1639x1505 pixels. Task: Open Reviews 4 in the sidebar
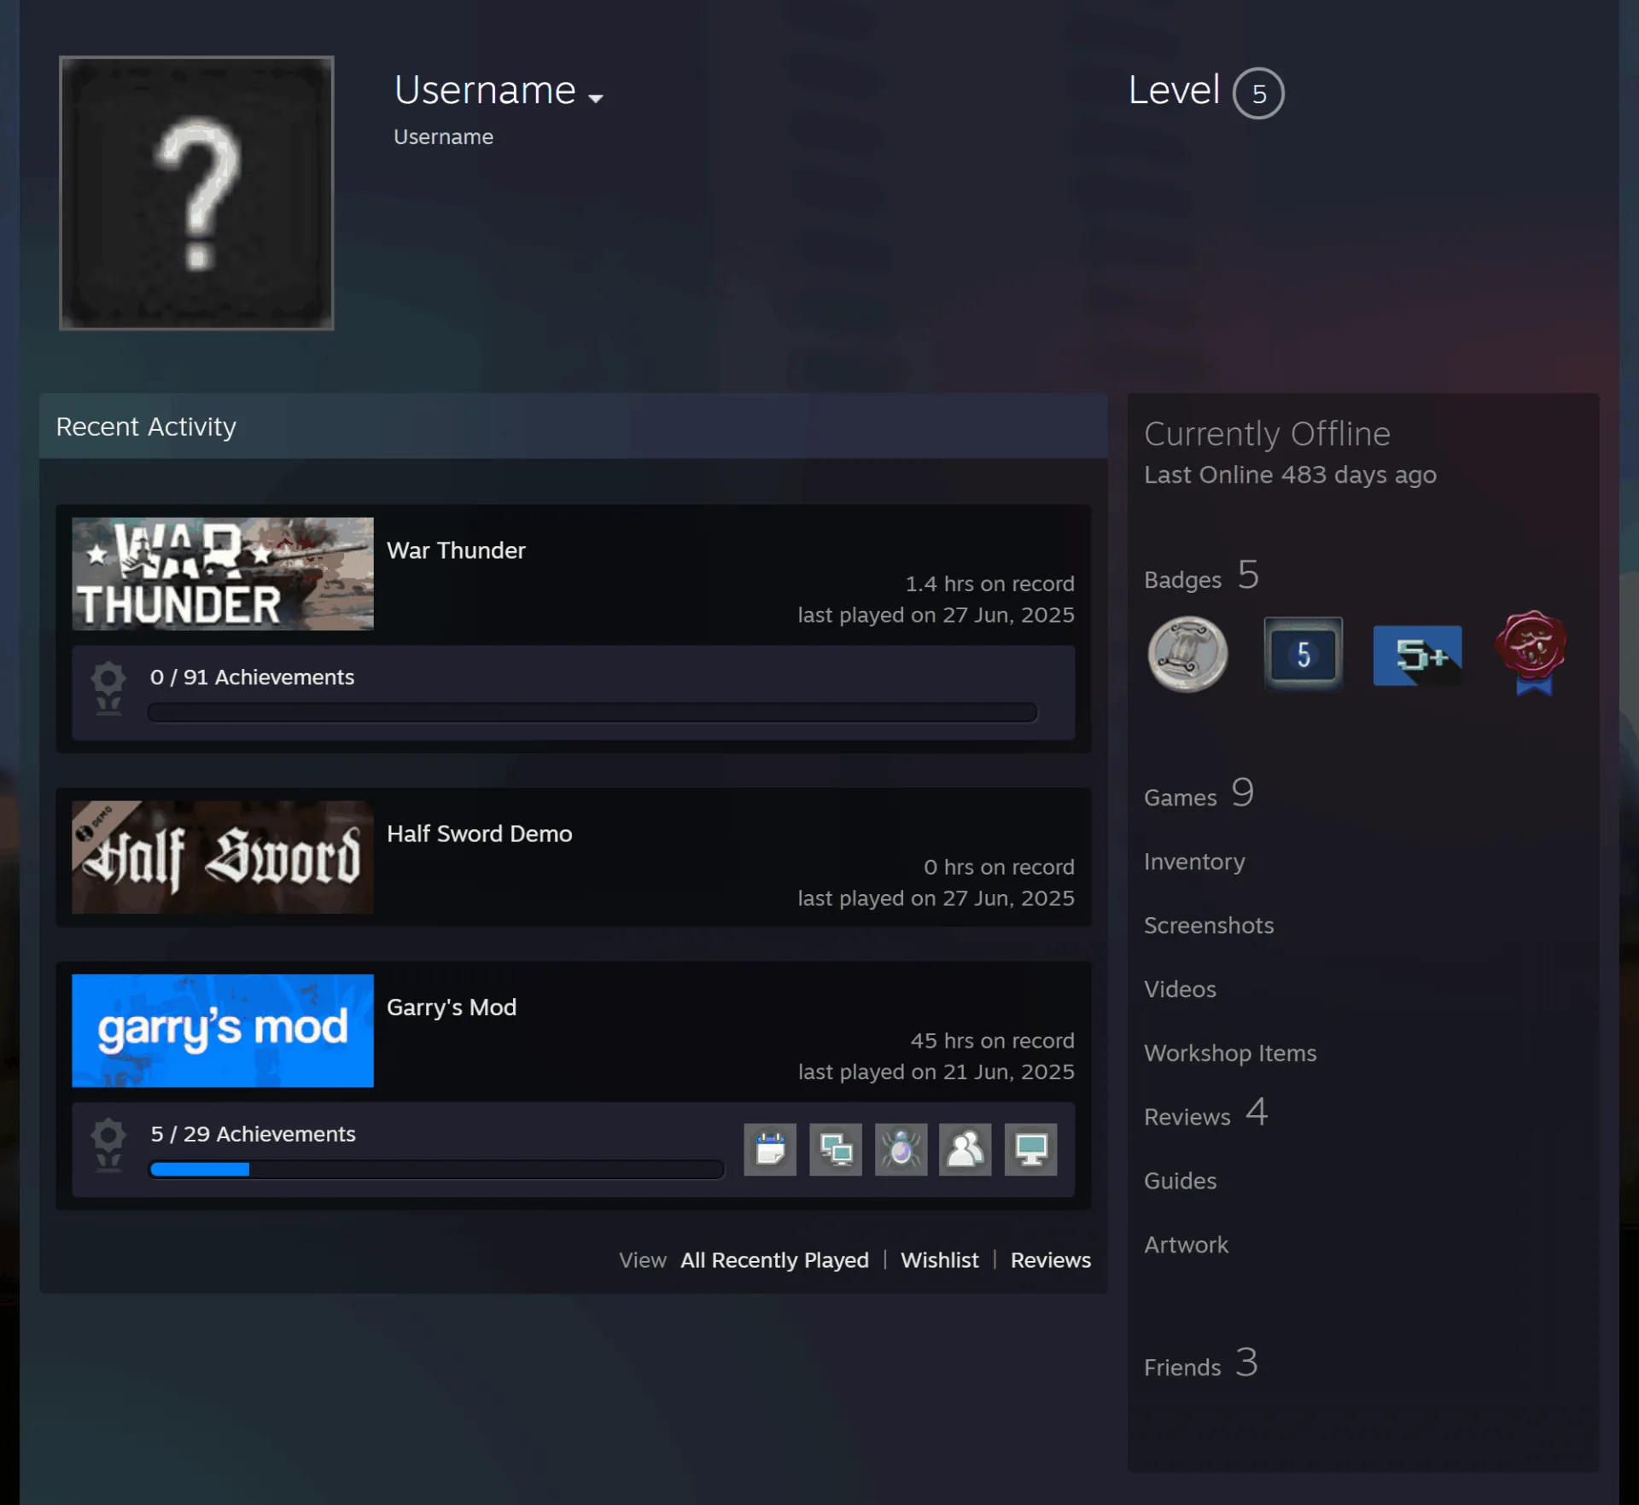pyautogui.click(x=1205, y=1113)
